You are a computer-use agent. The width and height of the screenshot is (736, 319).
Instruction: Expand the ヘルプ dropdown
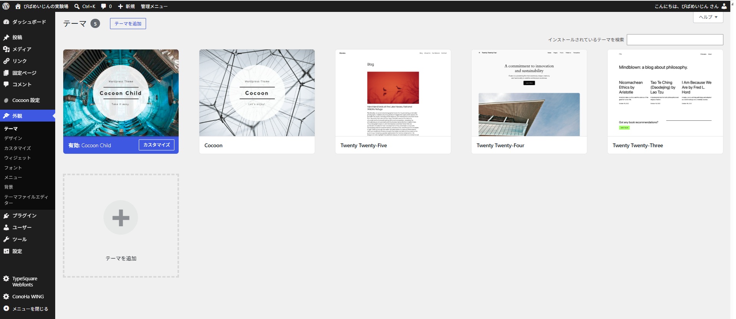pos(708,17)
